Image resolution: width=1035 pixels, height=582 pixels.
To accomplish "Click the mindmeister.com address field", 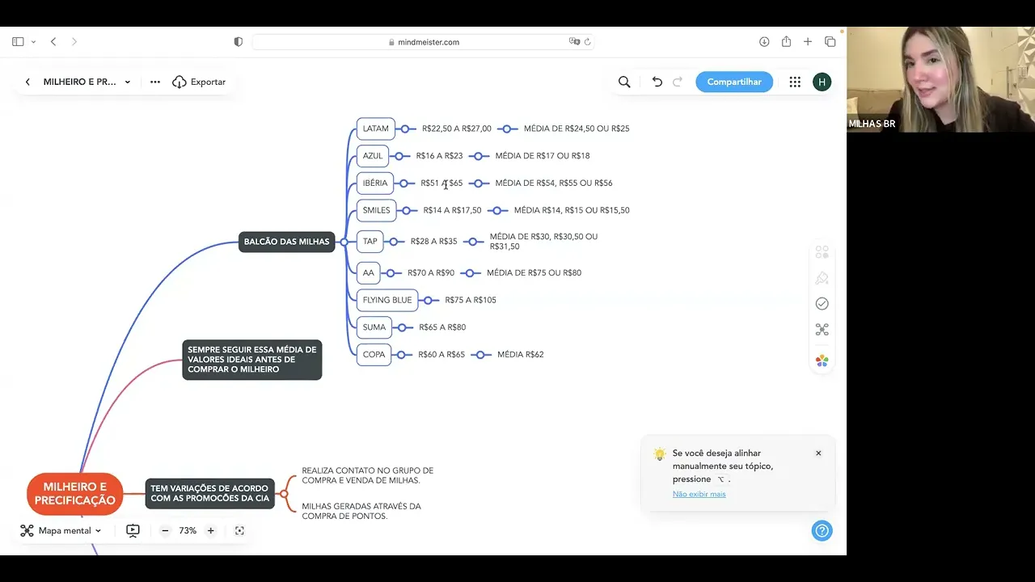I will (x=423, y=42).
